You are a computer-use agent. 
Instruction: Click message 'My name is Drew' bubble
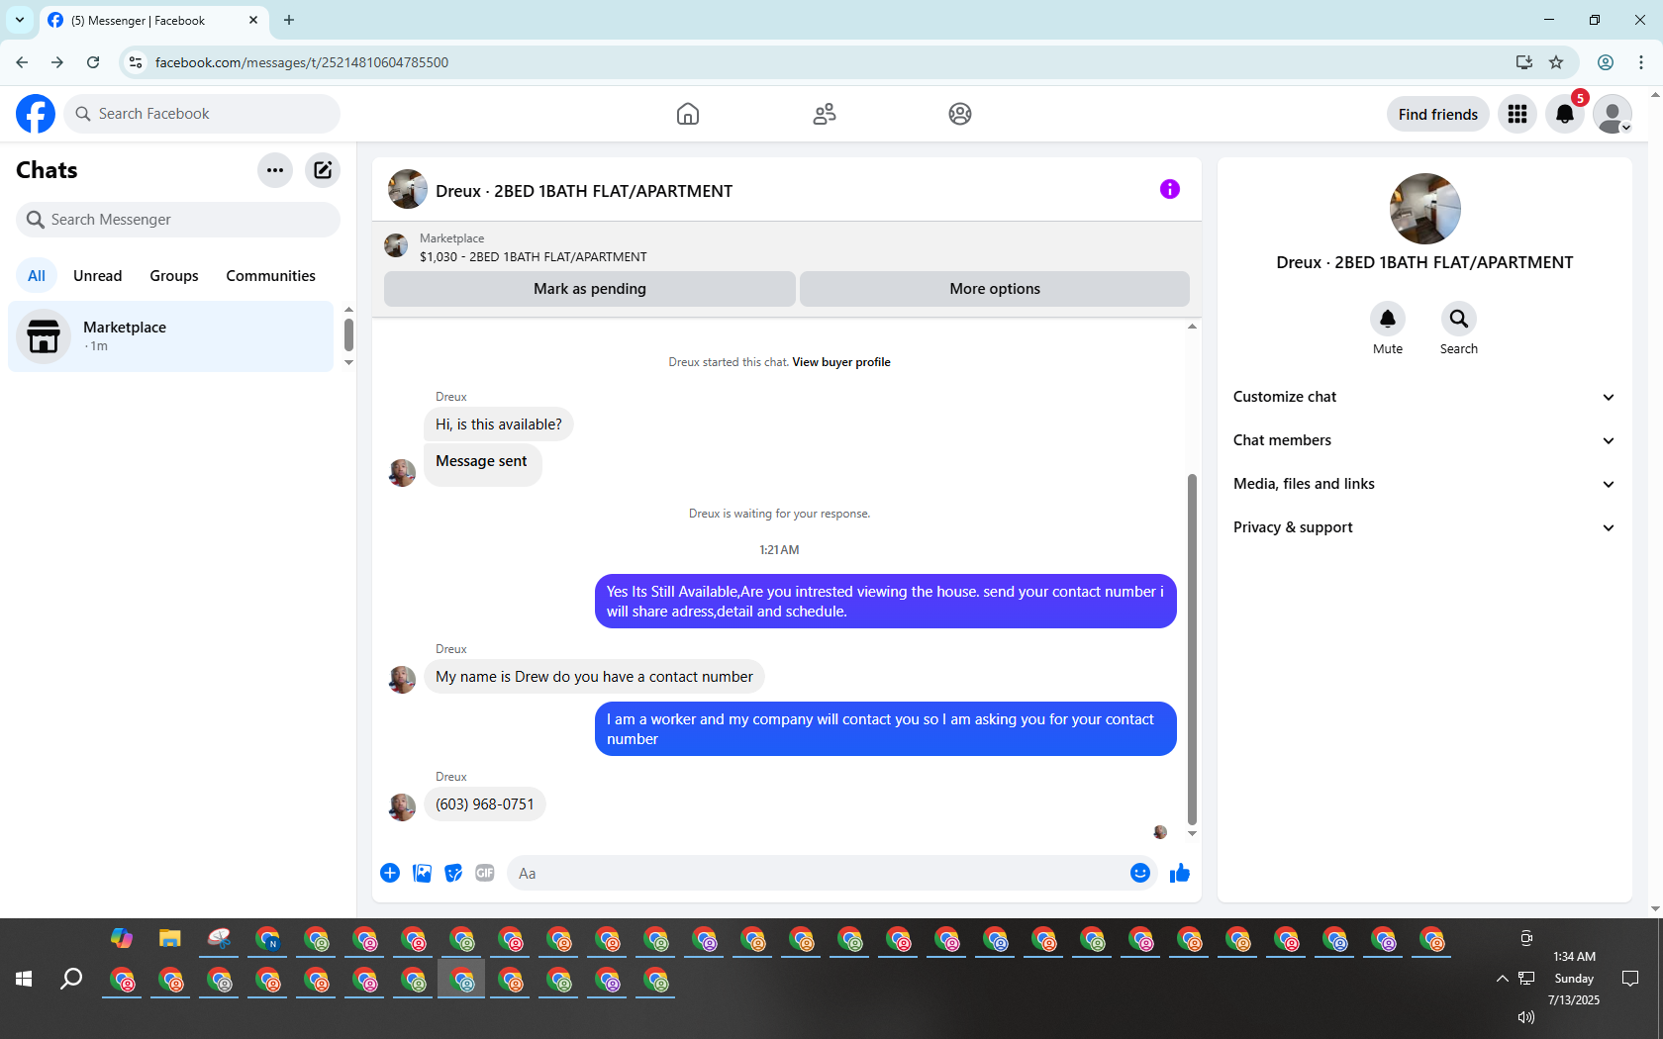[x=594, y=677]
